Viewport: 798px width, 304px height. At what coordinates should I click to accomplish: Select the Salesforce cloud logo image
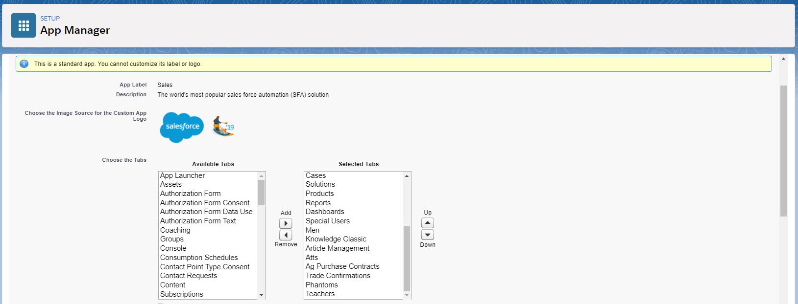(182, 127)
